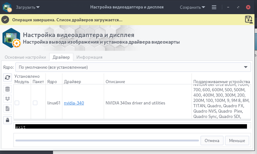This screenshot has width=257, height=154.
Task: Click the app logo in the title bar
Action: pyautogui.click(x=7, y=7)
